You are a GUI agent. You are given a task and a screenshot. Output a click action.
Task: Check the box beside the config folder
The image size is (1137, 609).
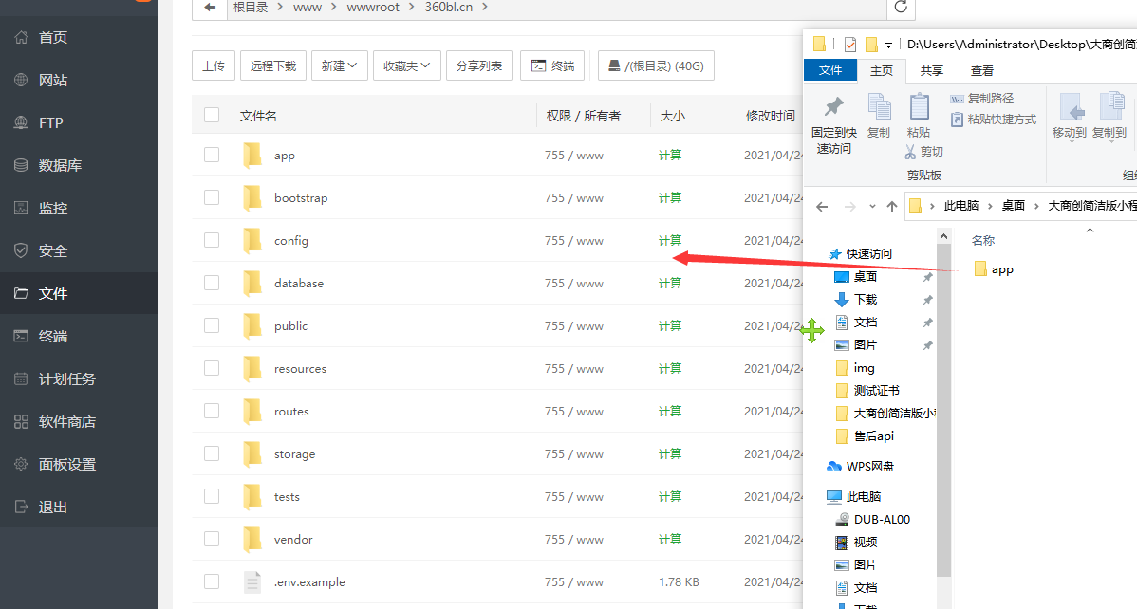[212, 241]
